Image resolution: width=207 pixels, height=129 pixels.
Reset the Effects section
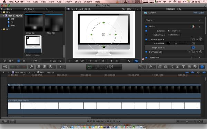pyautogui.click(x=199, y=20)
